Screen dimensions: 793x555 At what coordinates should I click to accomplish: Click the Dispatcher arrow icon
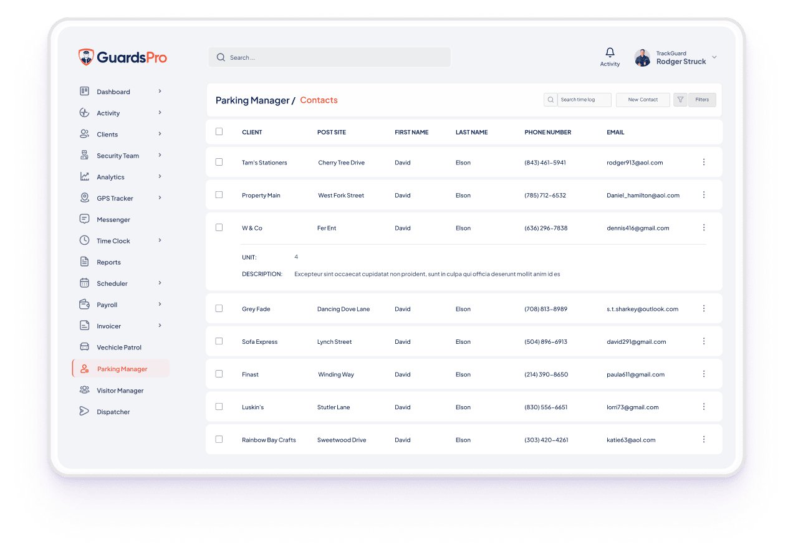(84, 411)
